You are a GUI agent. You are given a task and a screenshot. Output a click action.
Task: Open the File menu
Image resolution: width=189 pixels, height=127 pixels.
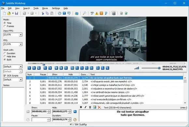[3, 8]
